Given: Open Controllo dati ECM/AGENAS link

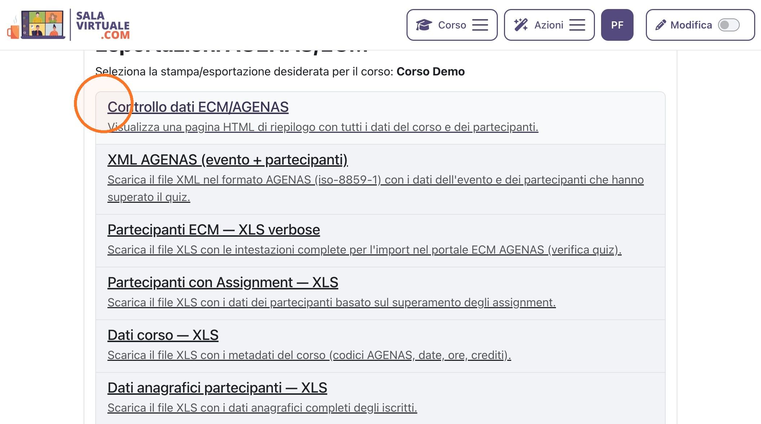Looking at the screenshot, I should coord(198,107).
